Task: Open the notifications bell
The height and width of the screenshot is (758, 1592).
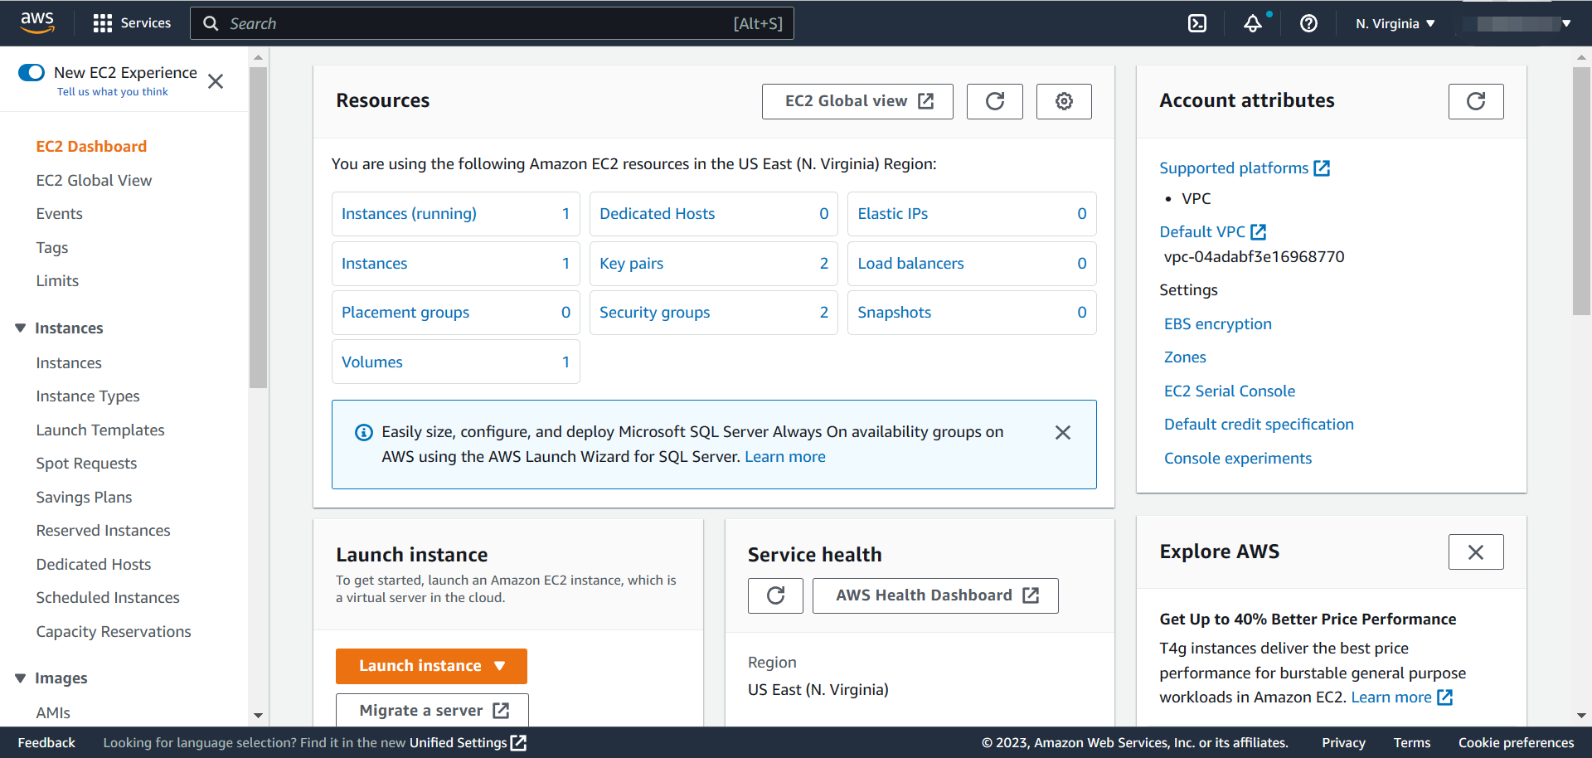Action: point(1253,23)
